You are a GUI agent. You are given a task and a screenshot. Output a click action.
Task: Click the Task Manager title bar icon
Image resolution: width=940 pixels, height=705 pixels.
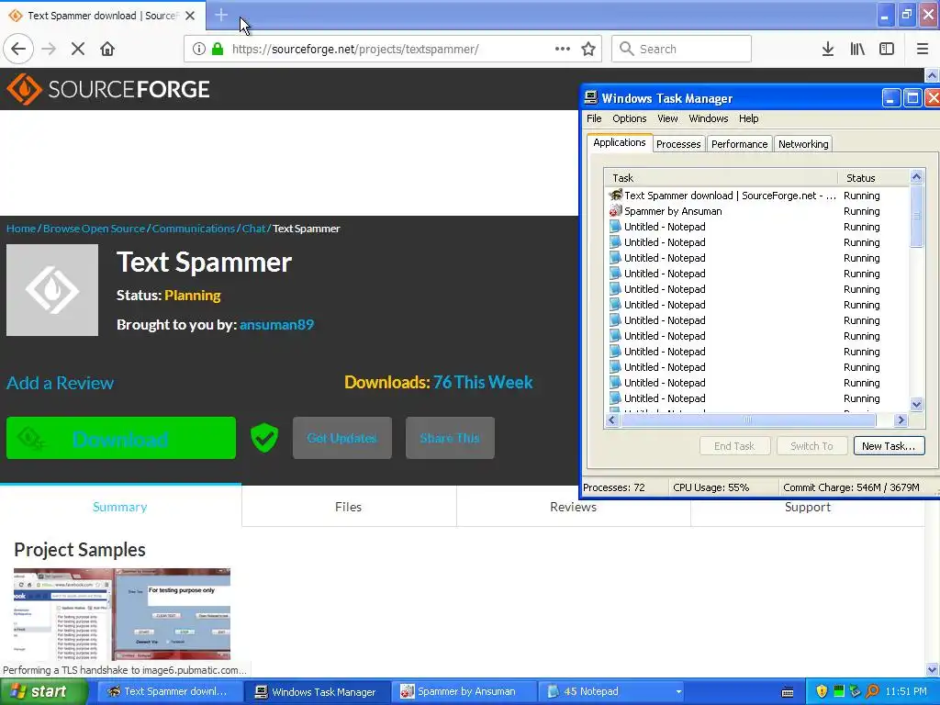[591, 97]
